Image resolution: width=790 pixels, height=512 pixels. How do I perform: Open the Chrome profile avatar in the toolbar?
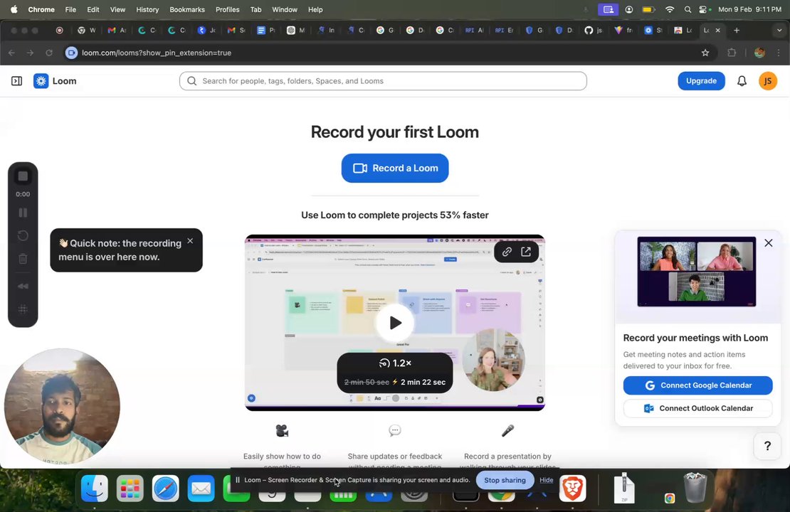tap(760, 53)
